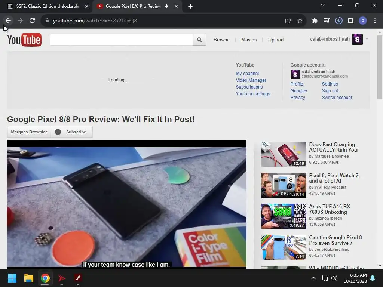Click the page vertical scrollbar thumb
Screen dimensions: 383x287
pos(380,67)
